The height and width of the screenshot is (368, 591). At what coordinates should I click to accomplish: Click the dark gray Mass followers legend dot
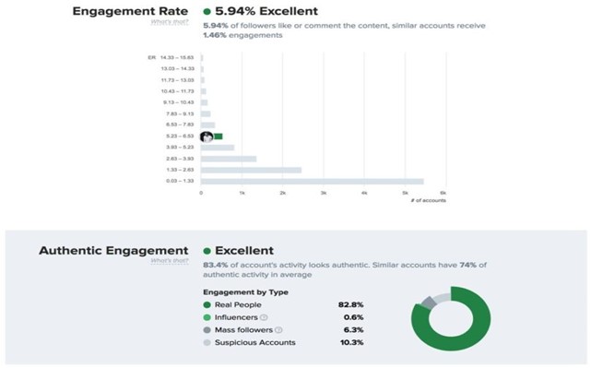click(x=207, y=330)
